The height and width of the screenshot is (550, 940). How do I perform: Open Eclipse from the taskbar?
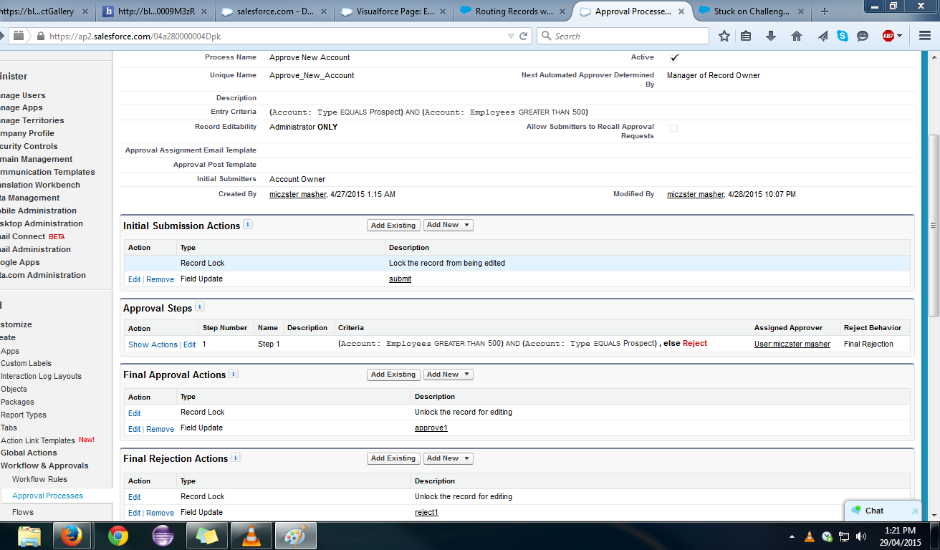[x=163, y=536]
